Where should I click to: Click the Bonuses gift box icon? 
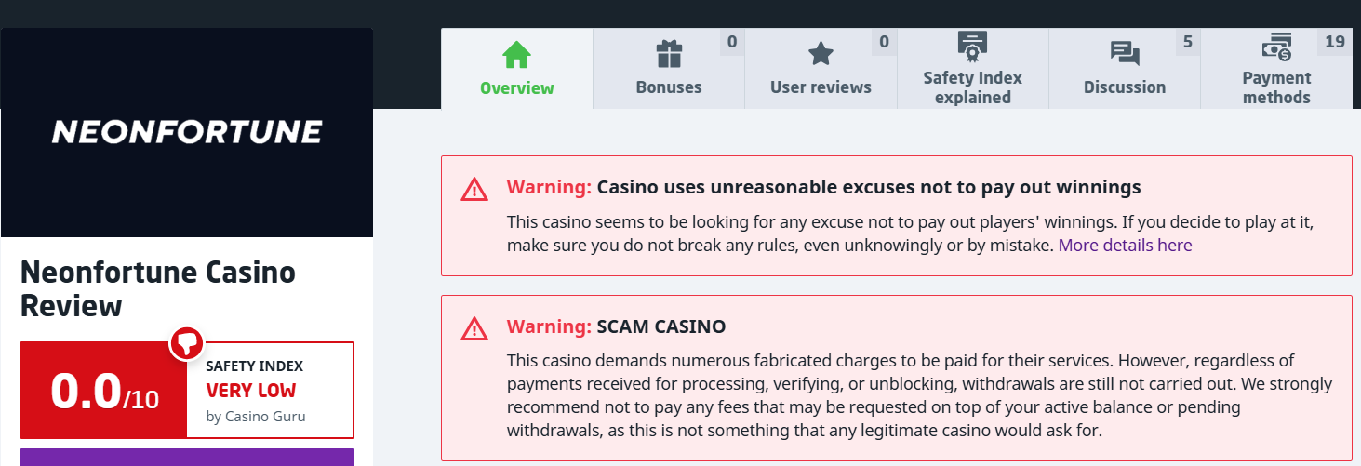(669, 54)
